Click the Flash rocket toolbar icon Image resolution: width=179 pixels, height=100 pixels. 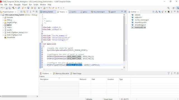(x=23, y=8)
